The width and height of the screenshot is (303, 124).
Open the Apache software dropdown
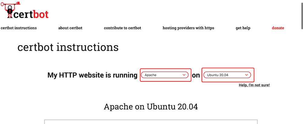(165, 75)
